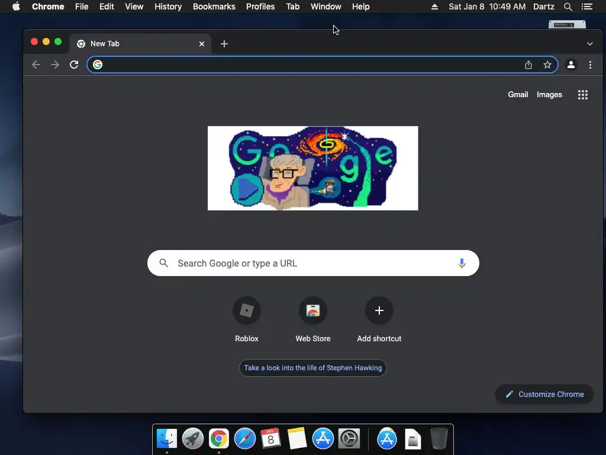Open the document file in dock
The width and height of the screenshot is (606, 455).
click(412, 439)
